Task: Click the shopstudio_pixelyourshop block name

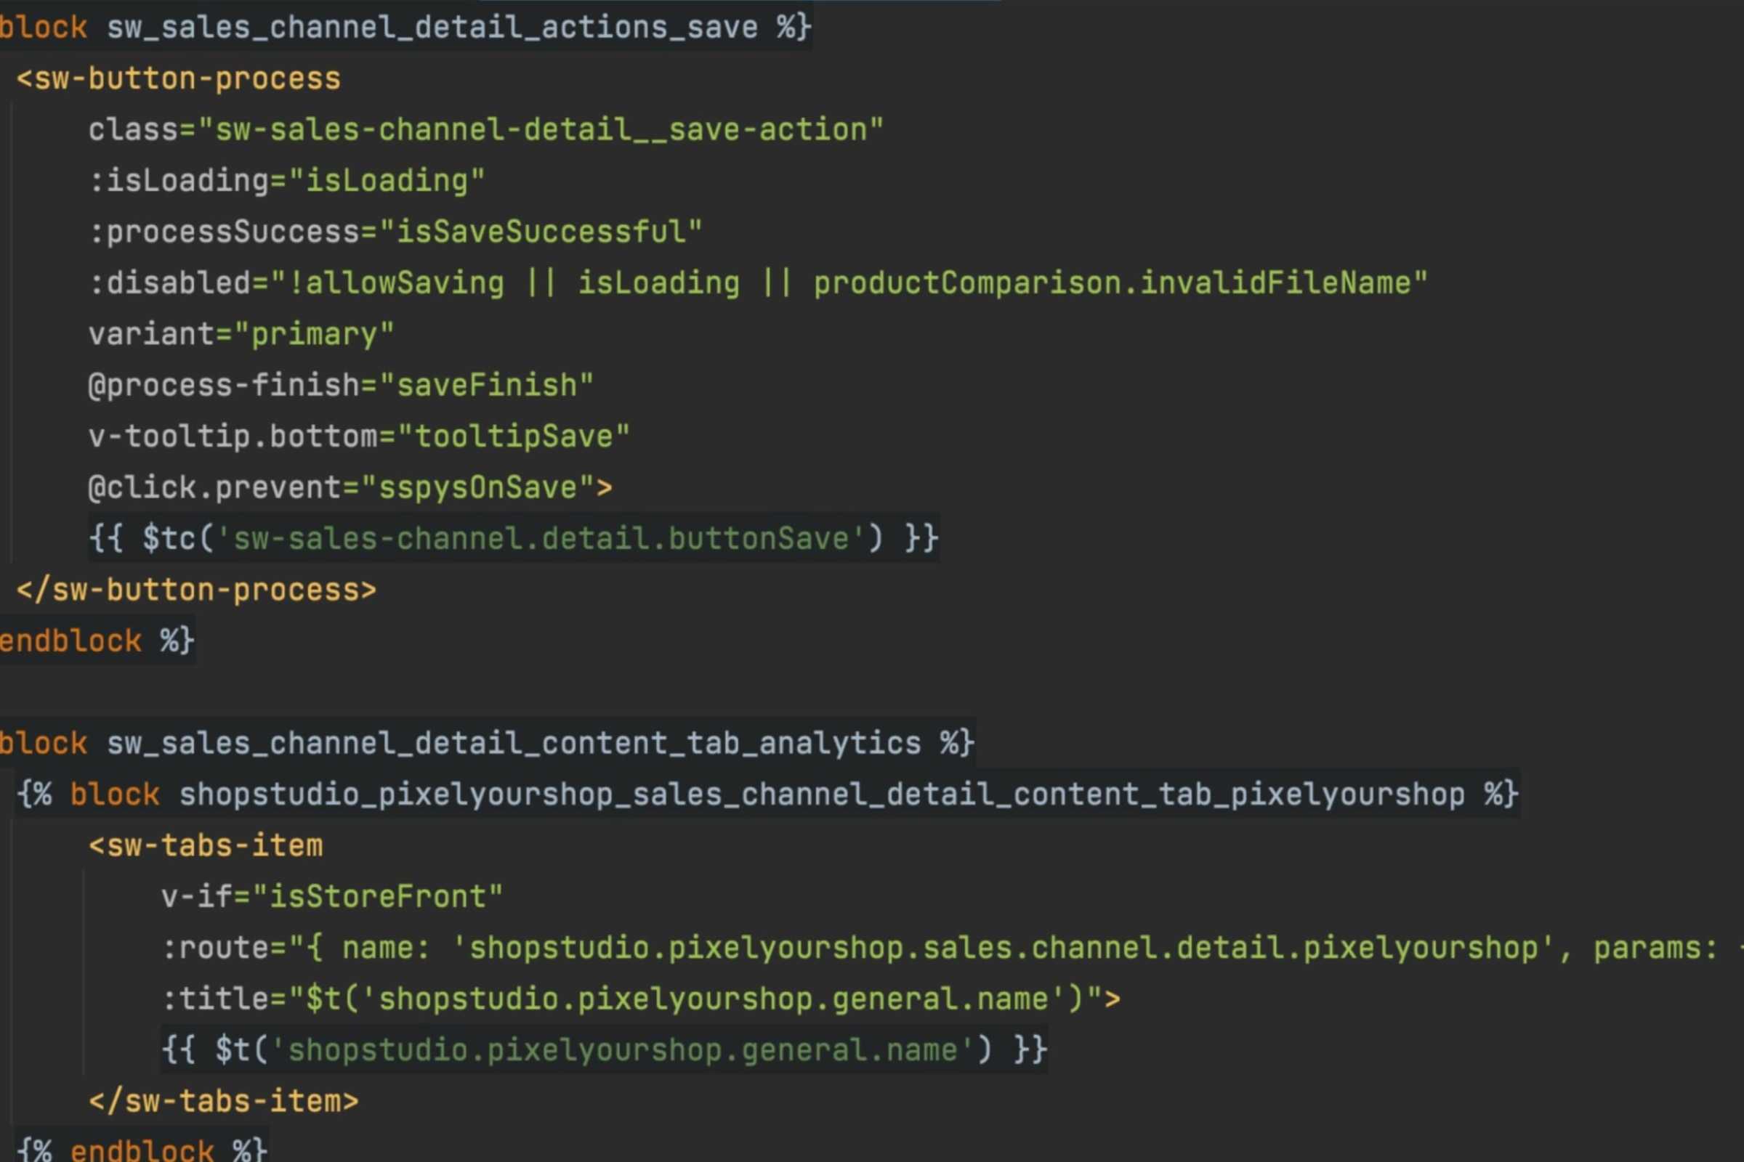Action: [x=822, y=795]
